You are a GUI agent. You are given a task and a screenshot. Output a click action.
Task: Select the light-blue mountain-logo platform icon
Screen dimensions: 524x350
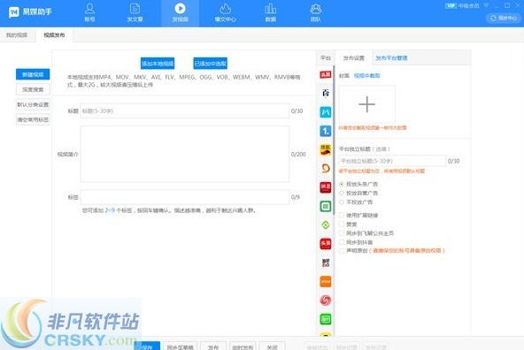[326, 112]
